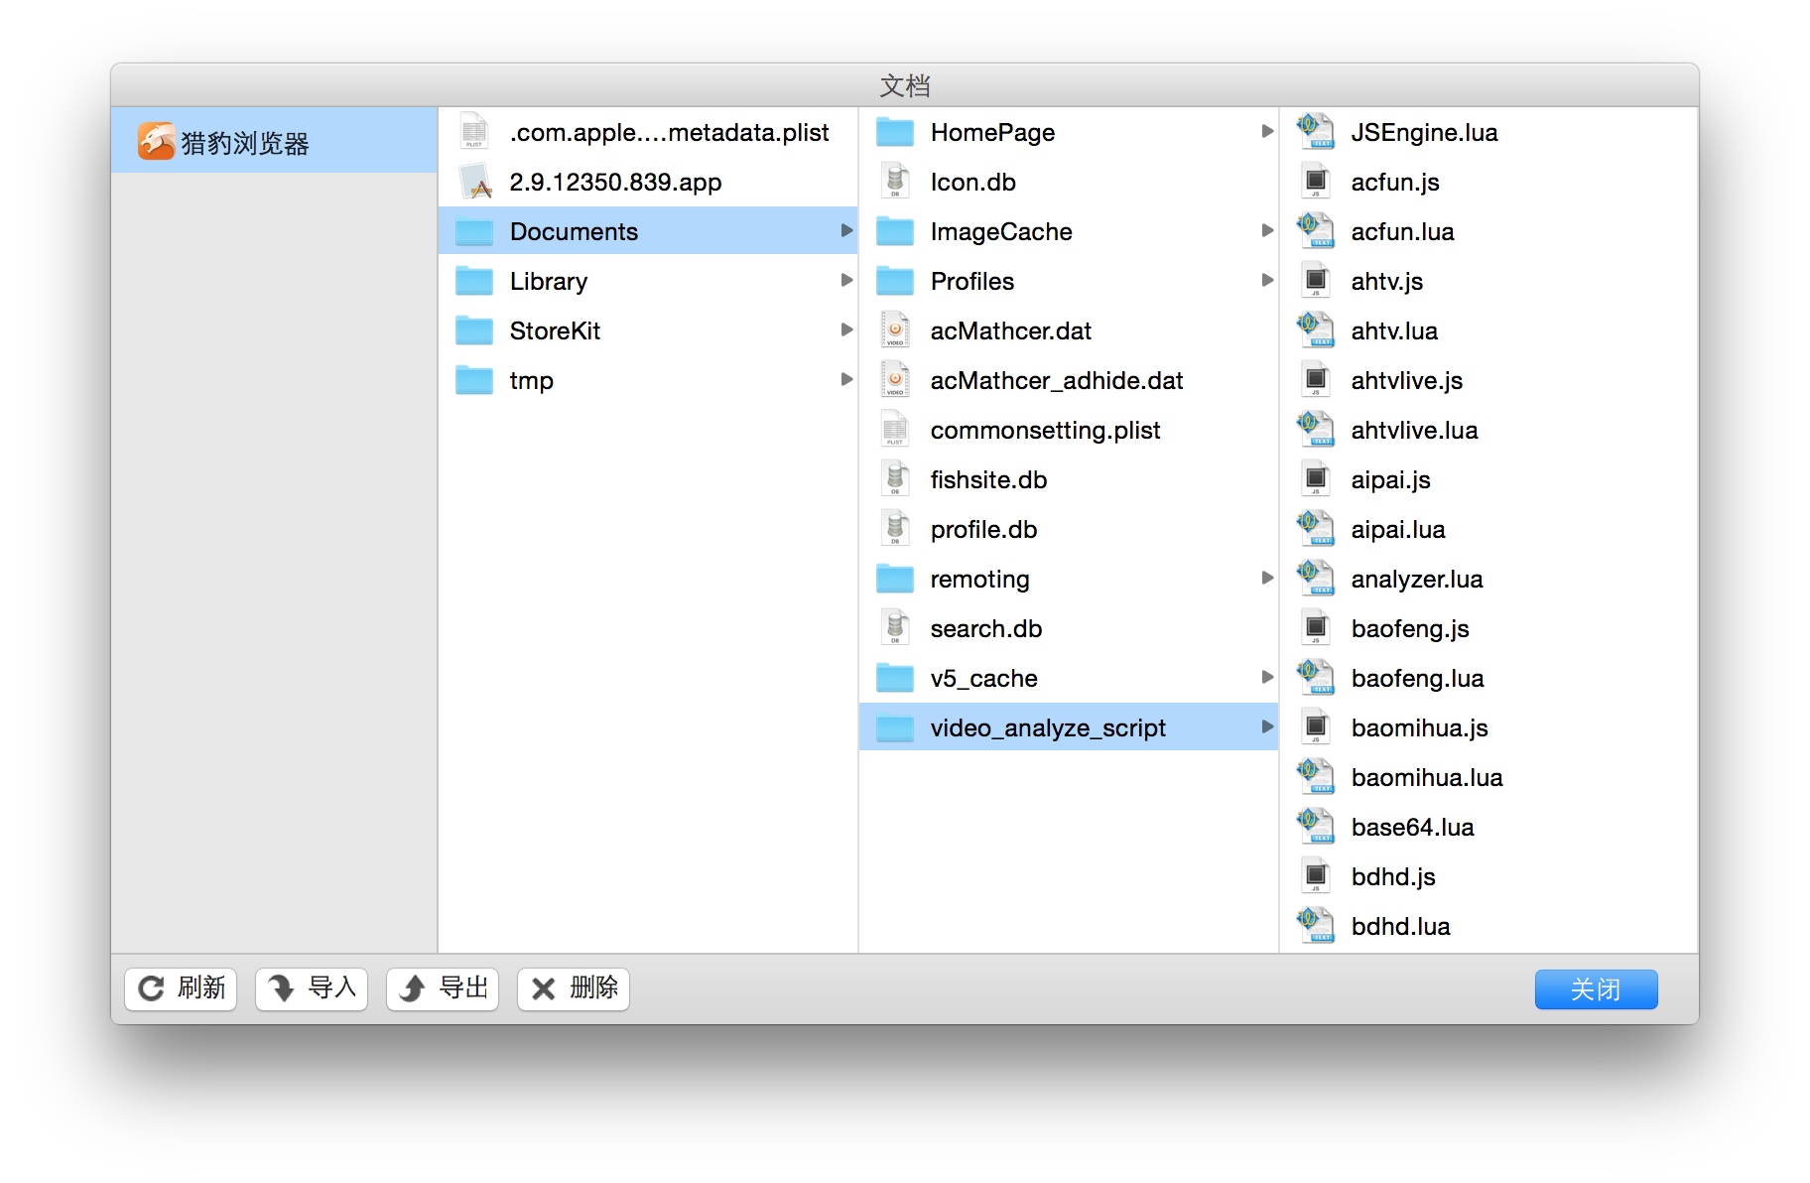Select the ahtvlive.lua file name
Image resolution: width=1810 pixels, height=1183 pixels.
1415,430
